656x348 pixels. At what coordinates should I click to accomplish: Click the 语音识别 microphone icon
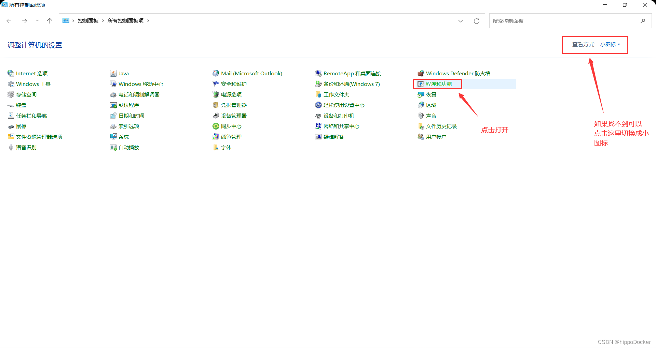(11, 147)
